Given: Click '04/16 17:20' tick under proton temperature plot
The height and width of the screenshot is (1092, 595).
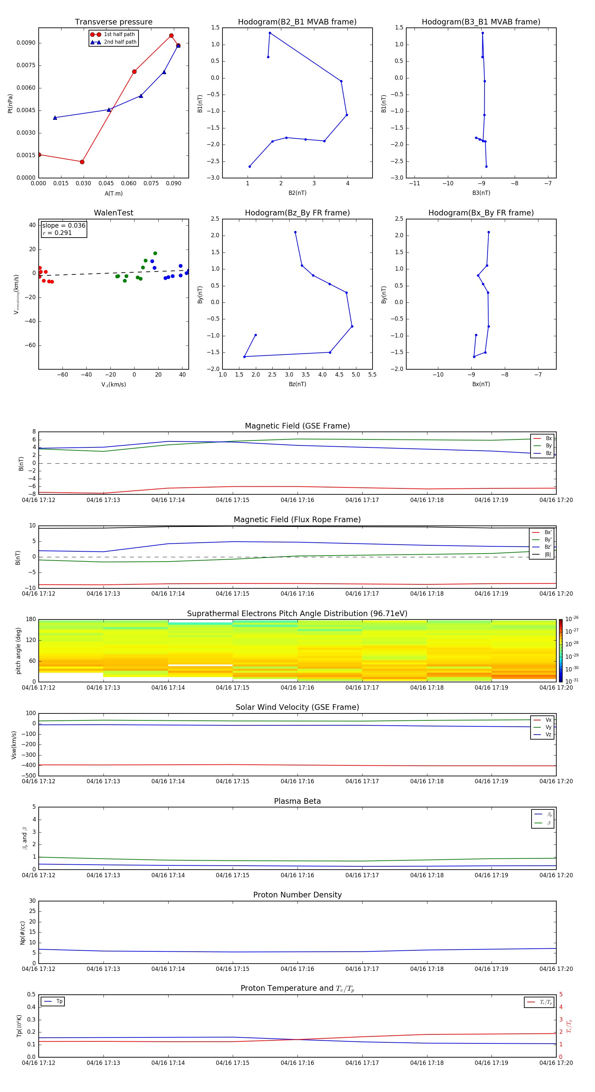Looking at the screenshot, I should [x=556, y=1063].
